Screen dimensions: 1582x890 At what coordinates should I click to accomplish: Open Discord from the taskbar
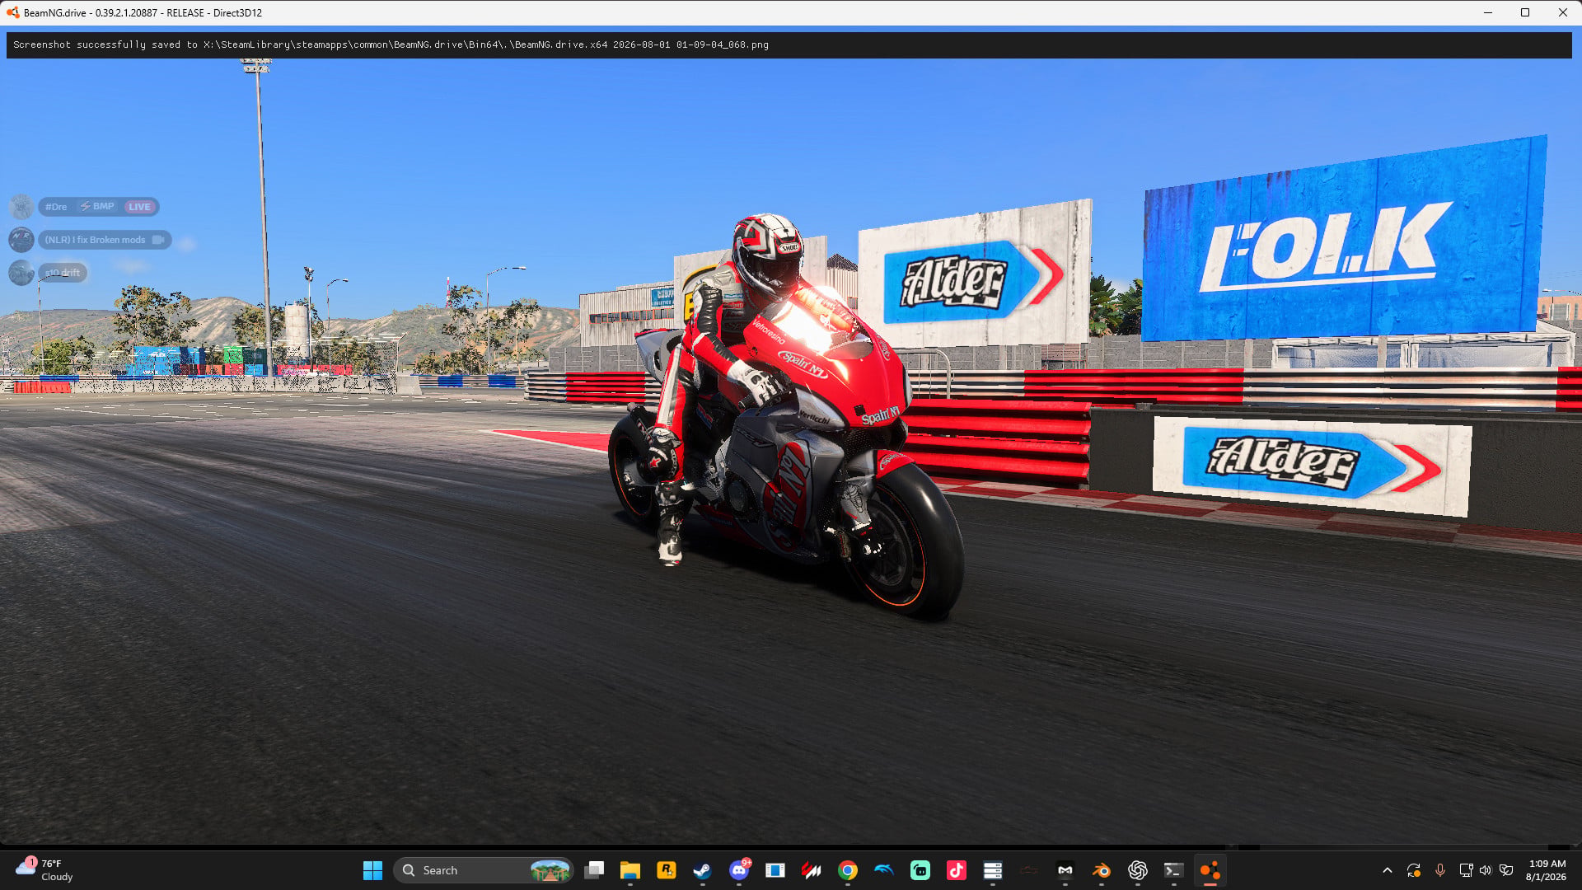pyautogui.click(x=739, y=870)
